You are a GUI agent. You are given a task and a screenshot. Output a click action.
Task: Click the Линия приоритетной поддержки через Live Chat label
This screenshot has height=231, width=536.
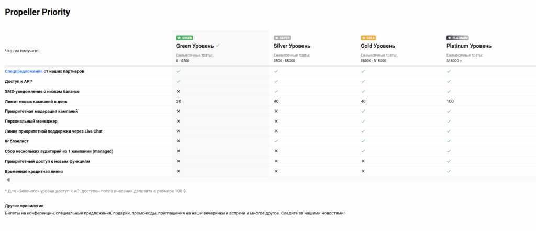(53, 131)
